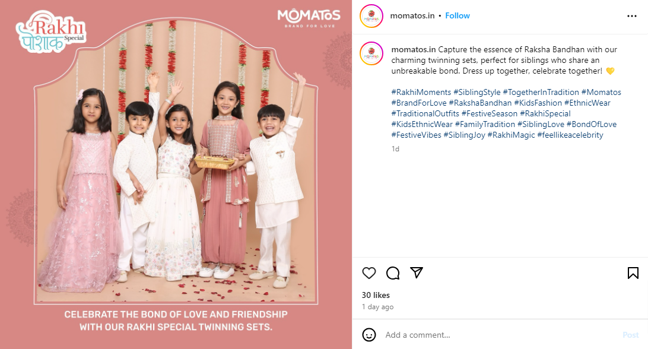
Task: Like the post with the heart icon
Action: (369, 273)
